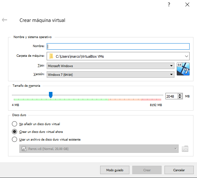Click the 8192 MB maximum label
The image size is (197, 178).
click(156, 105)
